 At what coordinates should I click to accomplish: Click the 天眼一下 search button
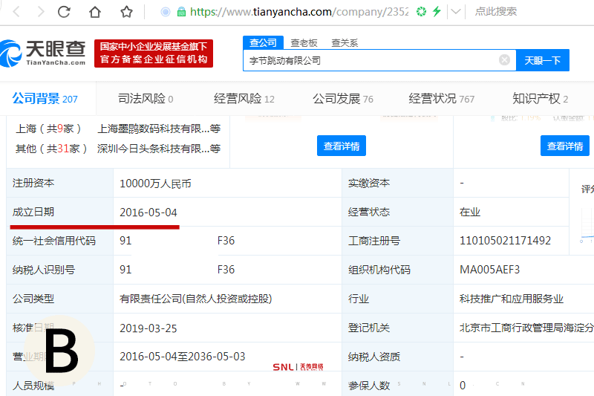543,60
